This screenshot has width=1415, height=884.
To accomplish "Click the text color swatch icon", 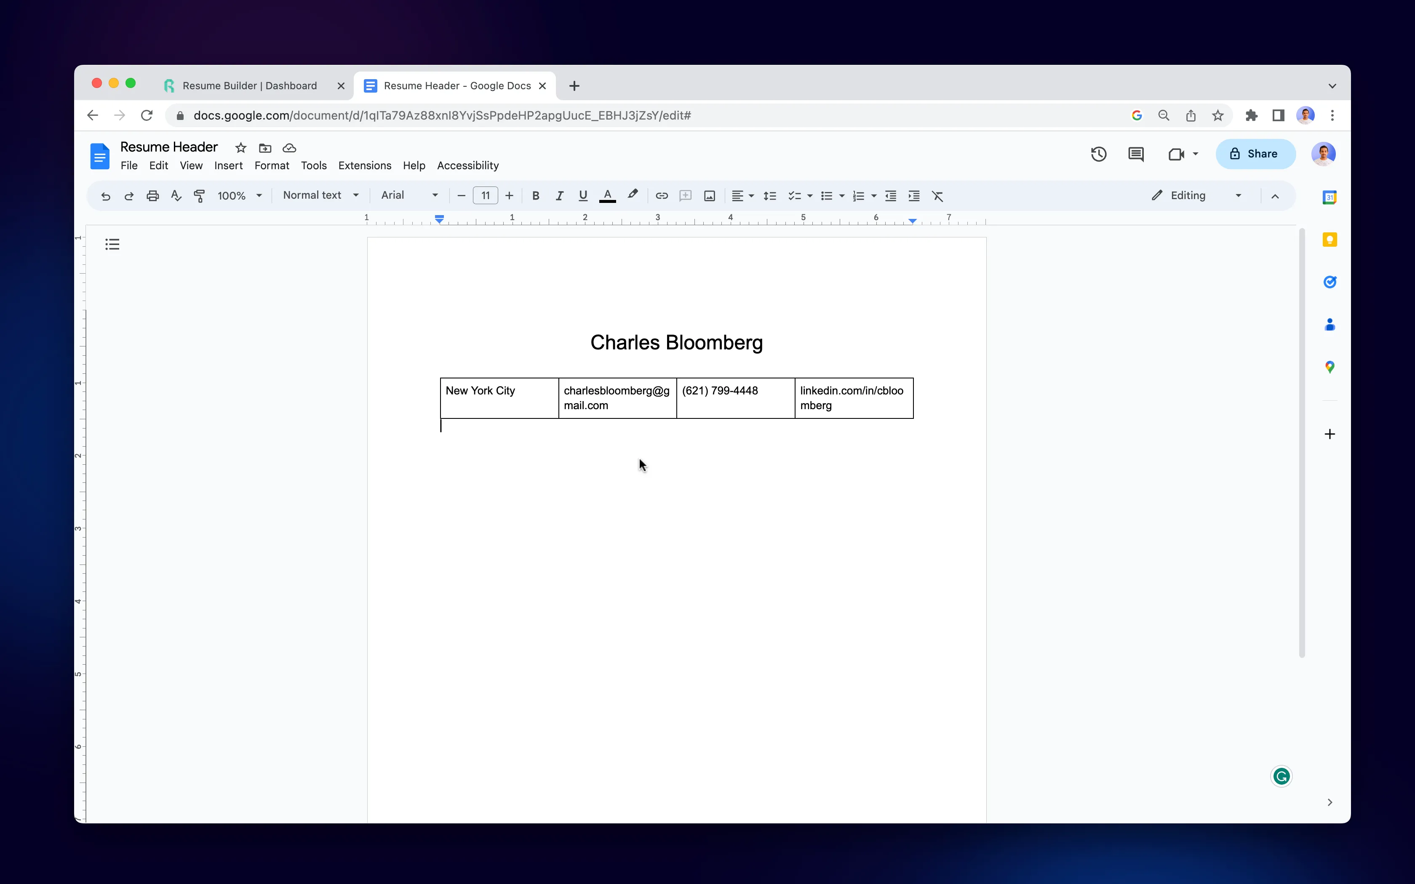I will click(608, 196).
